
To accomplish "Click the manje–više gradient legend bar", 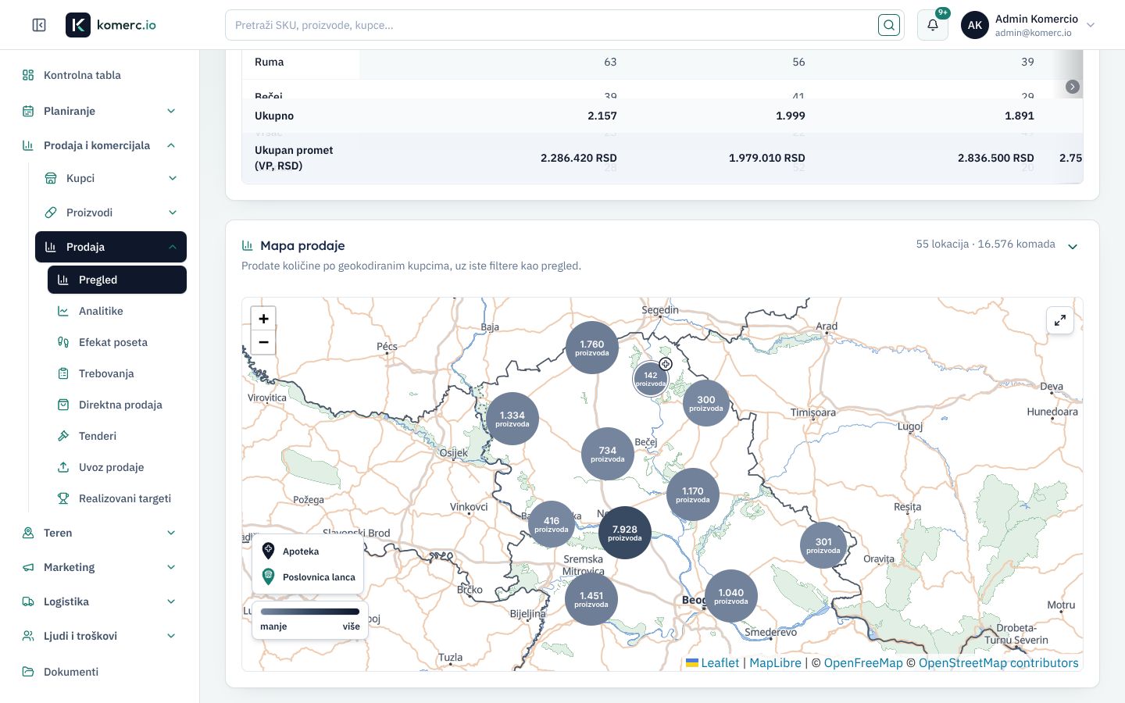I will [x=310, y=612].
